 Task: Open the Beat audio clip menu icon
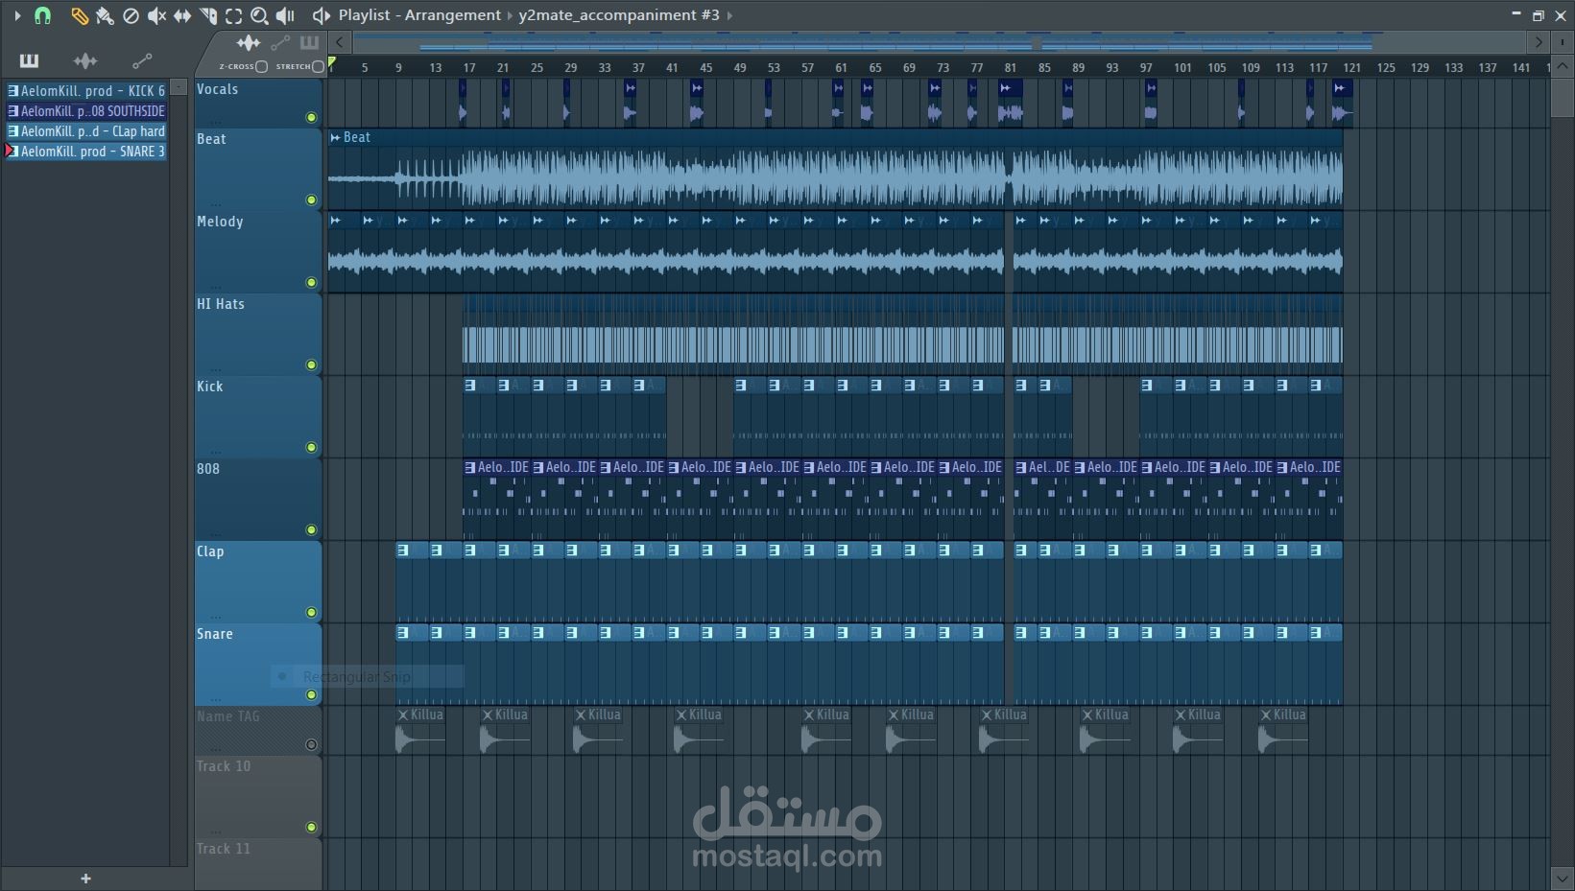point(335,138)
